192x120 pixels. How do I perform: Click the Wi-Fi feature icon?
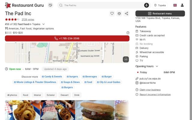[137, 40]
